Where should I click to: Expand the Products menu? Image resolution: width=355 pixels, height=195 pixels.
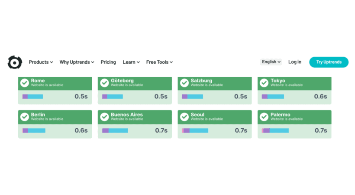click(41, 62)
